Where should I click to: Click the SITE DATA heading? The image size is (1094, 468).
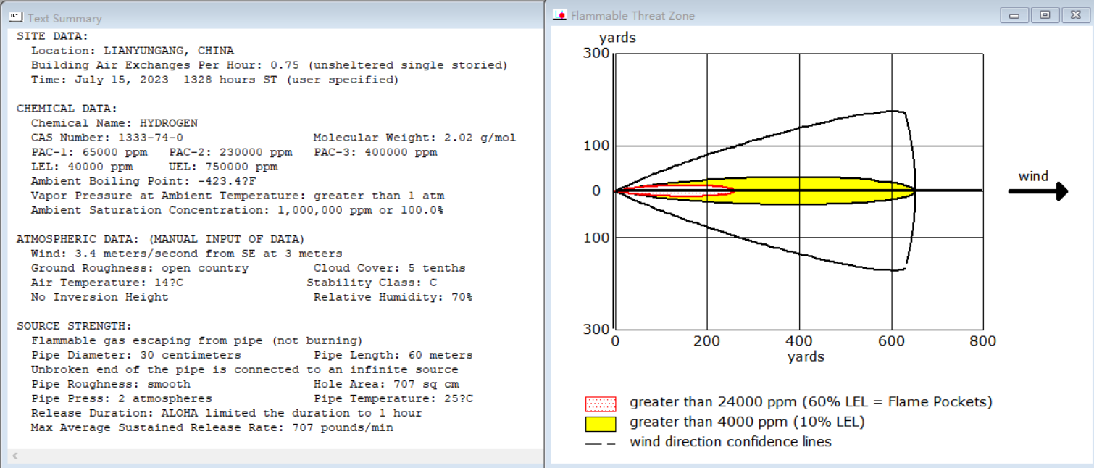[x=52, y=36]
